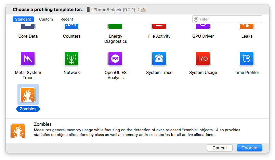Click the iPhone device icon in header

pyautogui.click(x=88, y=10)
